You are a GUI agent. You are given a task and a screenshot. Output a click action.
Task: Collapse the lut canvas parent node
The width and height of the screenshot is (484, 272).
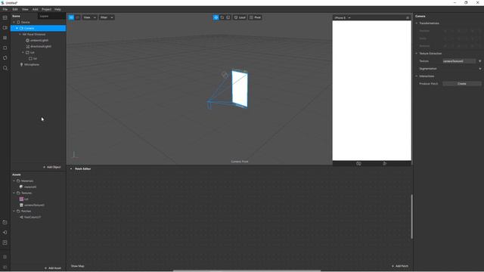coord(23,52)
